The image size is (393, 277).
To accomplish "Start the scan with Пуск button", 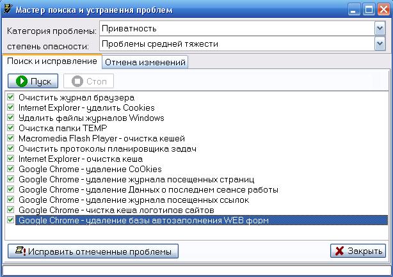I will [33, 81].
